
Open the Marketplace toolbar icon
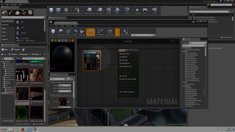point(66,11)
